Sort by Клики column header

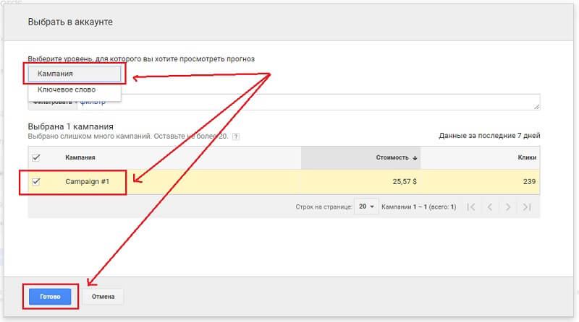pos(526,157)
